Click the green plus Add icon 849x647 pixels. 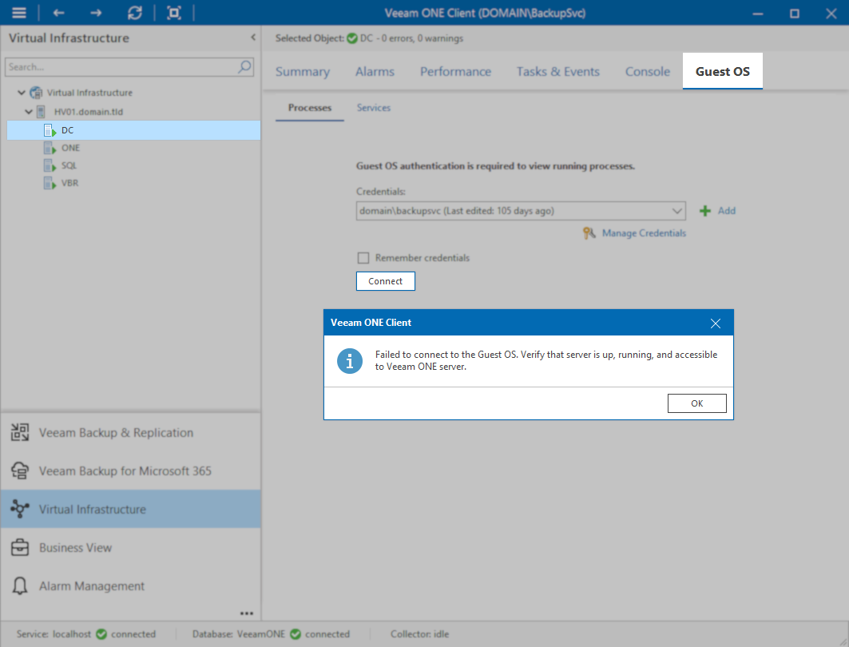(x=704, y=211)
